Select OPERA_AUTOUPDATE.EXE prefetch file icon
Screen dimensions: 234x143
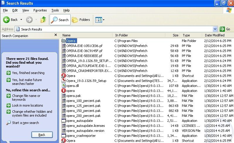click(x=64, y=66)
